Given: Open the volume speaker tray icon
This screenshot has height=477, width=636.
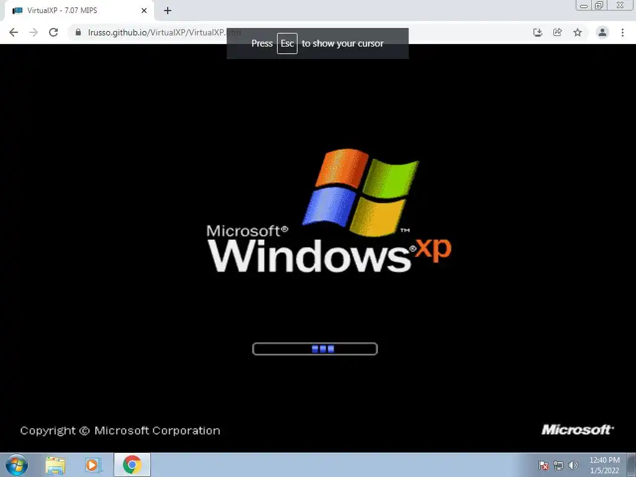Looking at the screenshot, I should coord(573,465).
